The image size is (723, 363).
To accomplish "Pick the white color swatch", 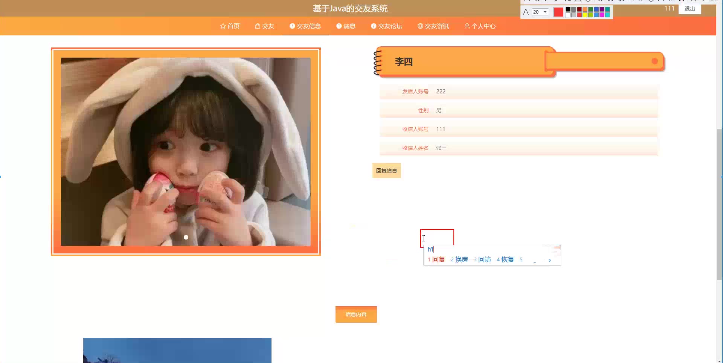I will [568, 15].
